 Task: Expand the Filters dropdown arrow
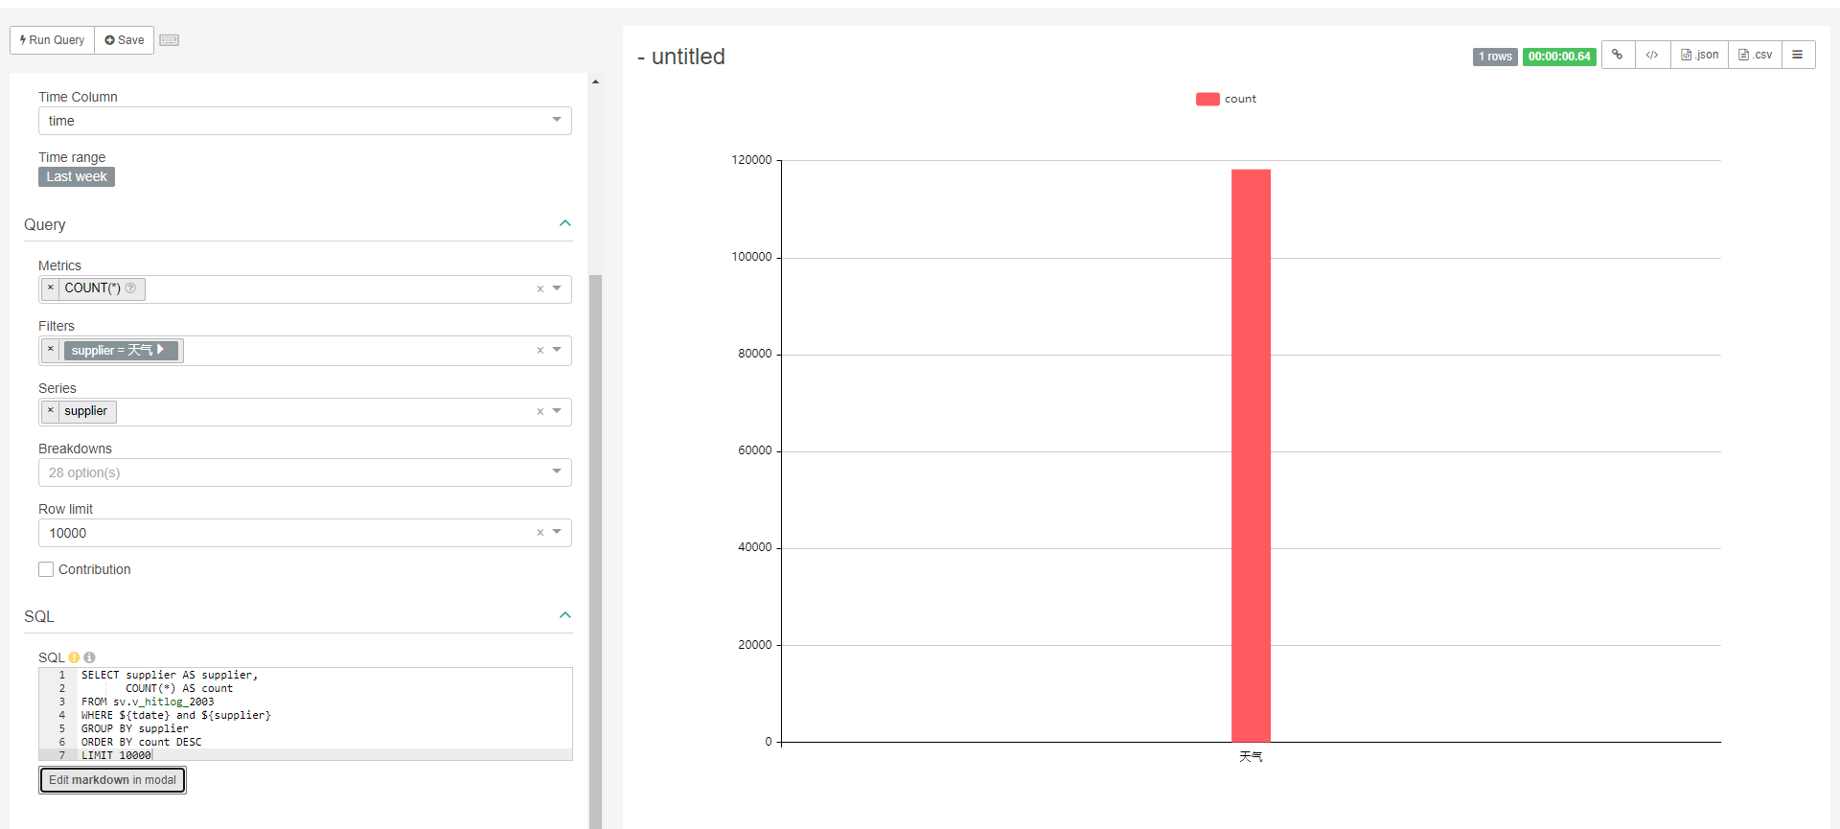pyautogui.click(x=557, y=350)
